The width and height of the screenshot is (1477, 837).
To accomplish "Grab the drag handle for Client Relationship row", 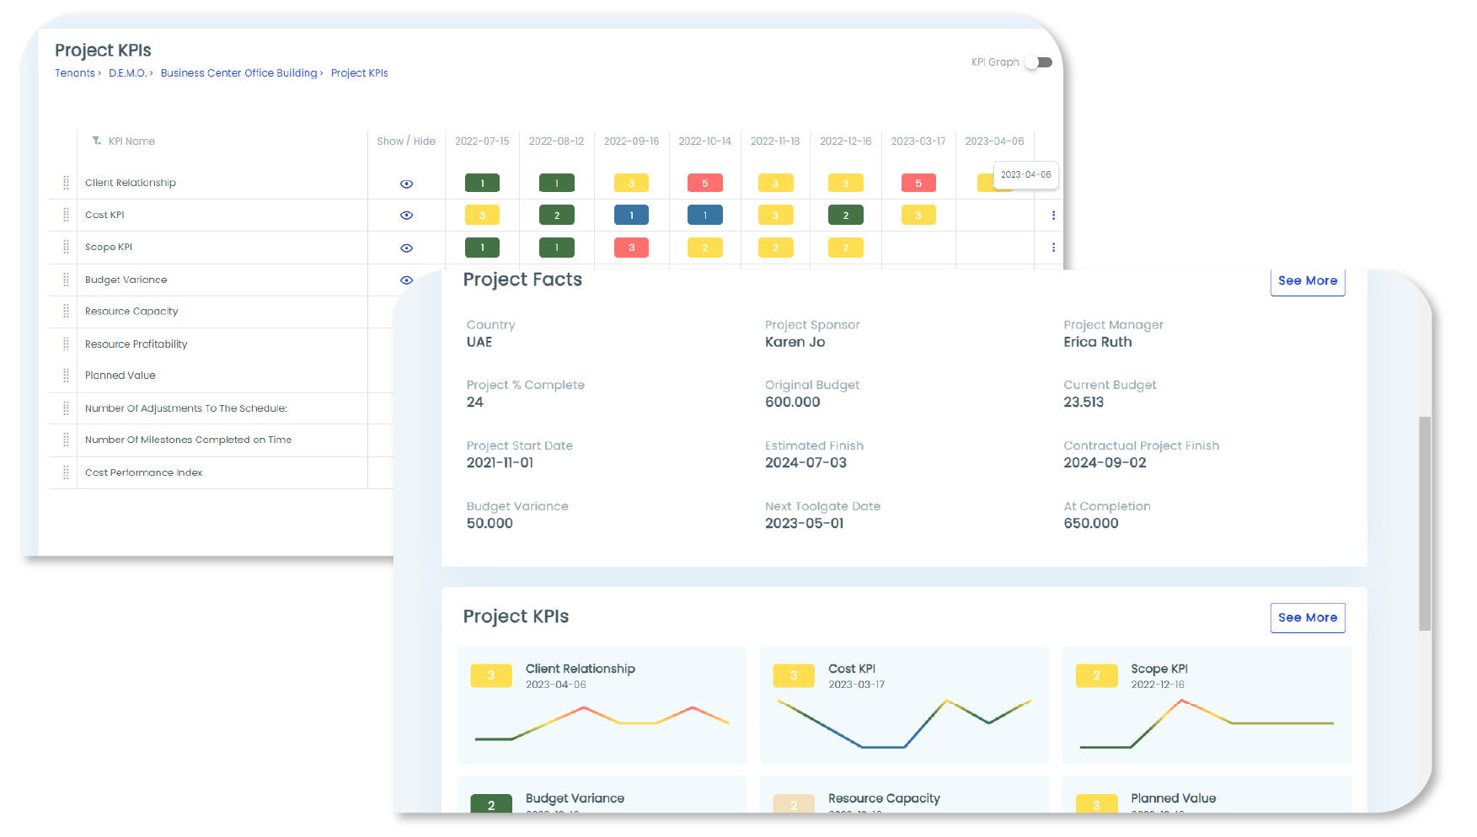I will pyautogui.click(x=66, y=183).
